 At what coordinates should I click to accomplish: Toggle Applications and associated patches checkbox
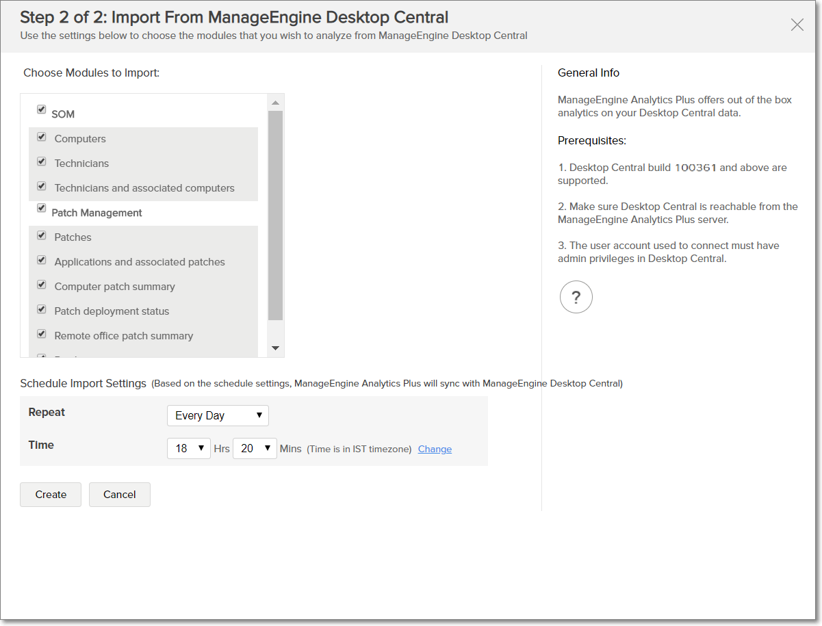[x=42, y=261]
